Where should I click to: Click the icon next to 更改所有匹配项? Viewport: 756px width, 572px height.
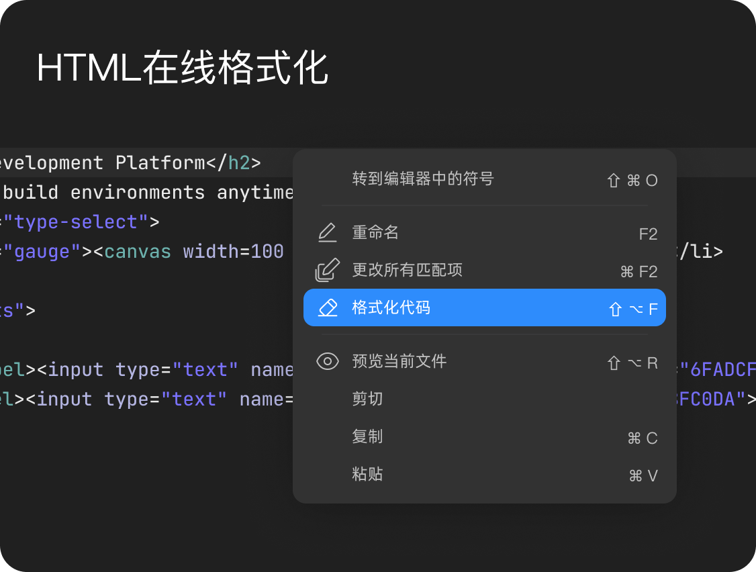[x=327, y=270]
